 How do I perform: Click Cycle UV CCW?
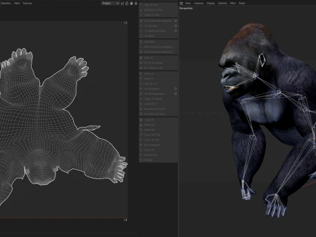pos(158,135)
